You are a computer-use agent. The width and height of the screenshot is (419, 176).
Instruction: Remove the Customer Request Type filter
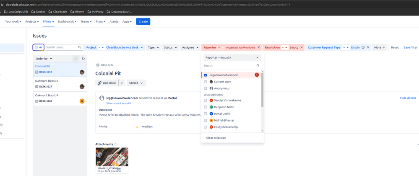tap(368, 47)
